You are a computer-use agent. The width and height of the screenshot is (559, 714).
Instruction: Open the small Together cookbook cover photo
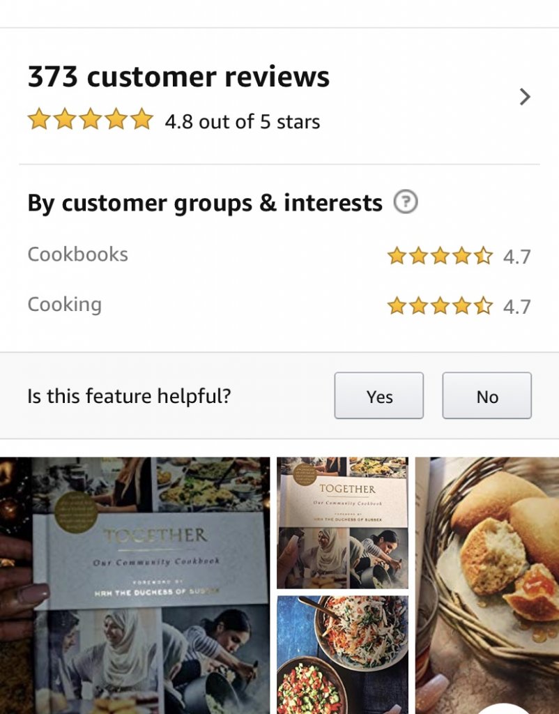coord(342,522)
